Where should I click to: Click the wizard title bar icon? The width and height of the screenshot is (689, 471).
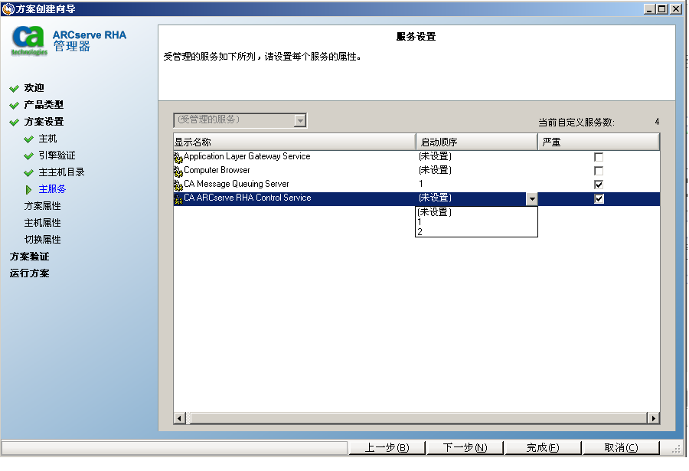(8, 8)
